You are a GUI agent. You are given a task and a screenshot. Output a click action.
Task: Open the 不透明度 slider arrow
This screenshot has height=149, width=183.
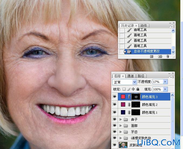(165, 82)
